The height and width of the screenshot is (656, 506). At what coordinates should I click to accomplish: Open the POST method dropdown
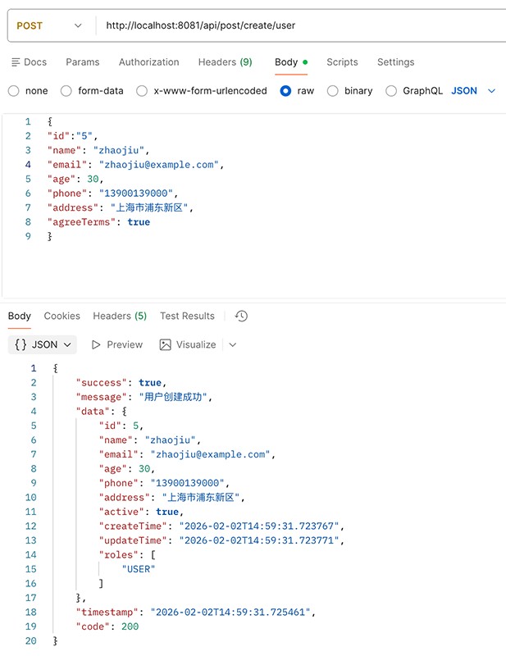click(x=49, y=25)
